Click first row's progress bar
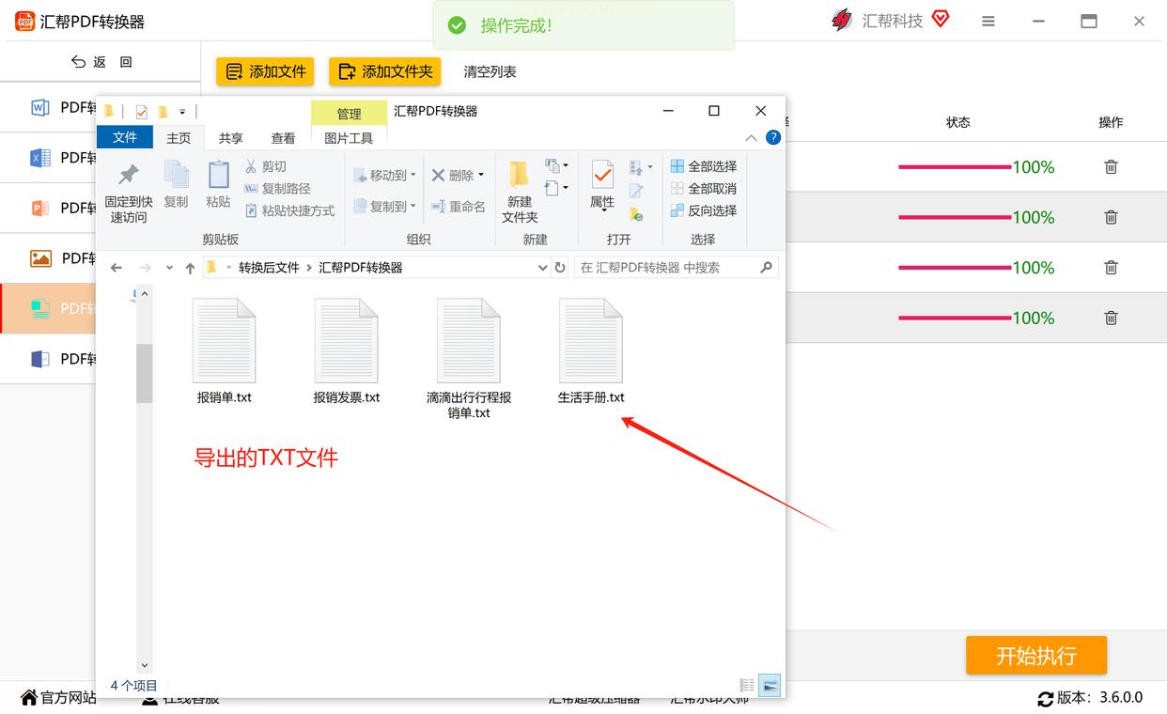Image resolution: width=1167 pixels, height=714 pixels. tap(955, 167)
